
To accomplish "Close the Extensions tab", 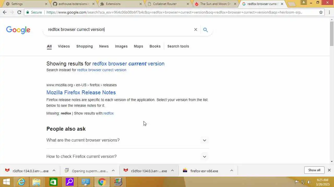I will [141, 4].
